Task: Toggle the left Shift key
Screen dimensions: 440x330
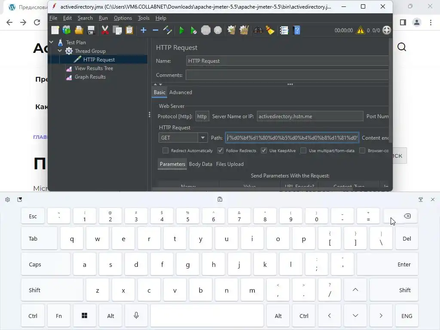Action: tap(52, 290)
